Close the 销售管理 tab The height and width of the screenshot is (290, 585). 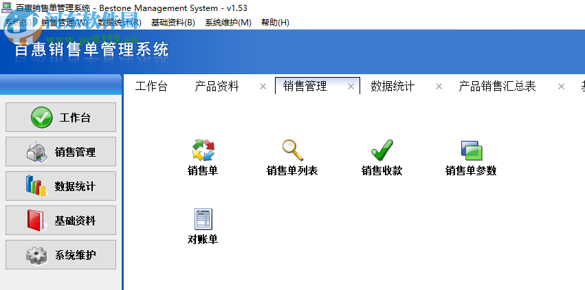[351, 87]
